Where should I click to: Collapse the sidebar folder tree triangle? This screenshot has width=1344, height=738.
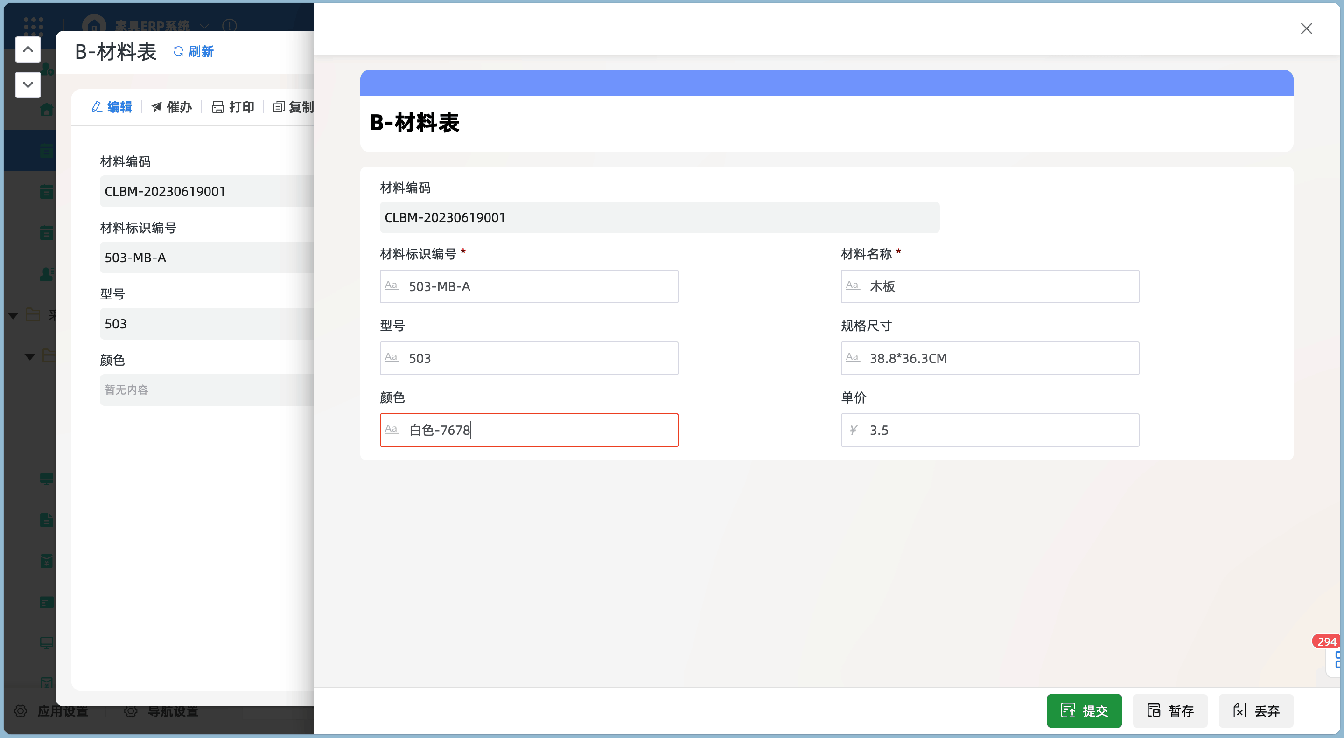14,315
